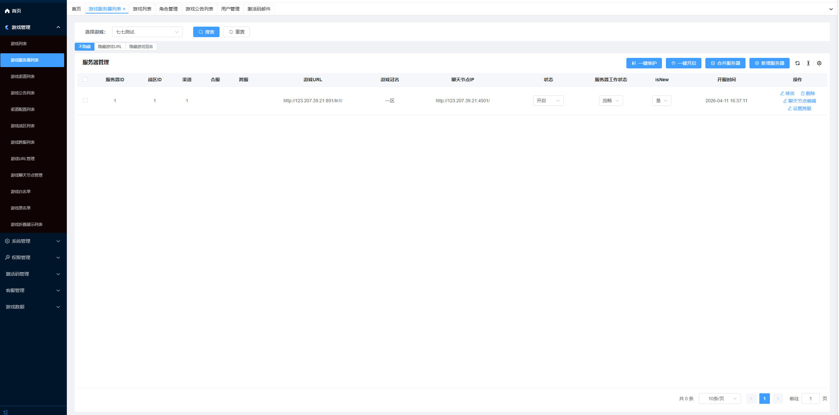Open the 10条/页 page size dropdown
839x415 pixels.
pos(720,398)
